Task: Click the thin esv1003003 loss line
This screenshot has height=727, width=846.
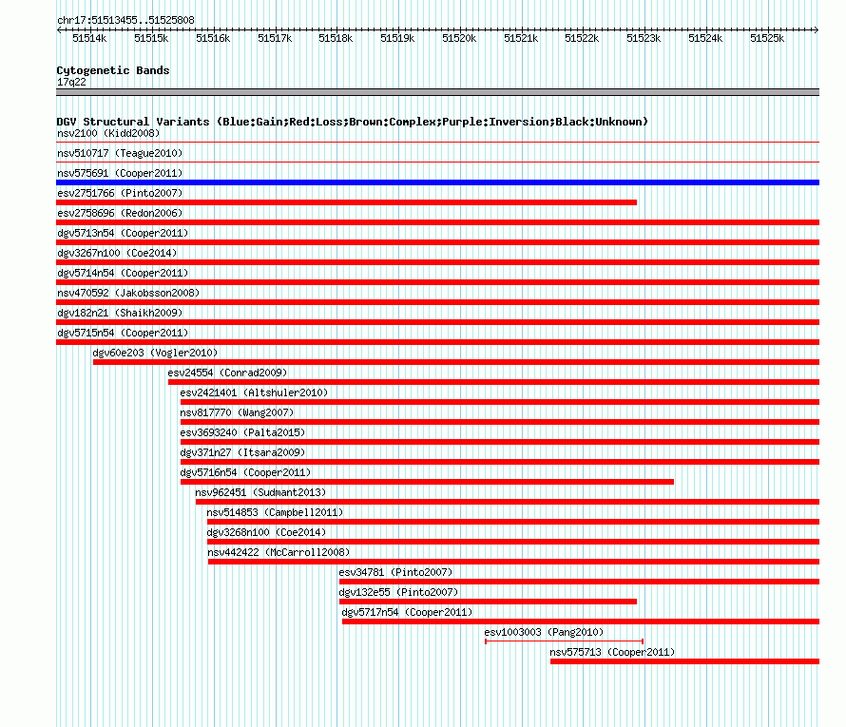Action: 565,641
